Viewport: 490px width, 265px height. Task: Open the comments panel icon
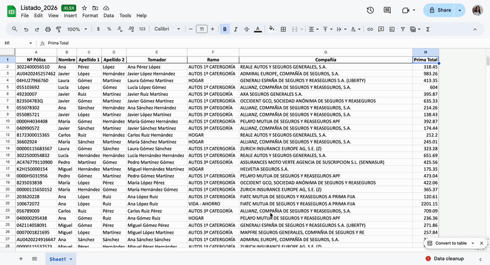387,10
